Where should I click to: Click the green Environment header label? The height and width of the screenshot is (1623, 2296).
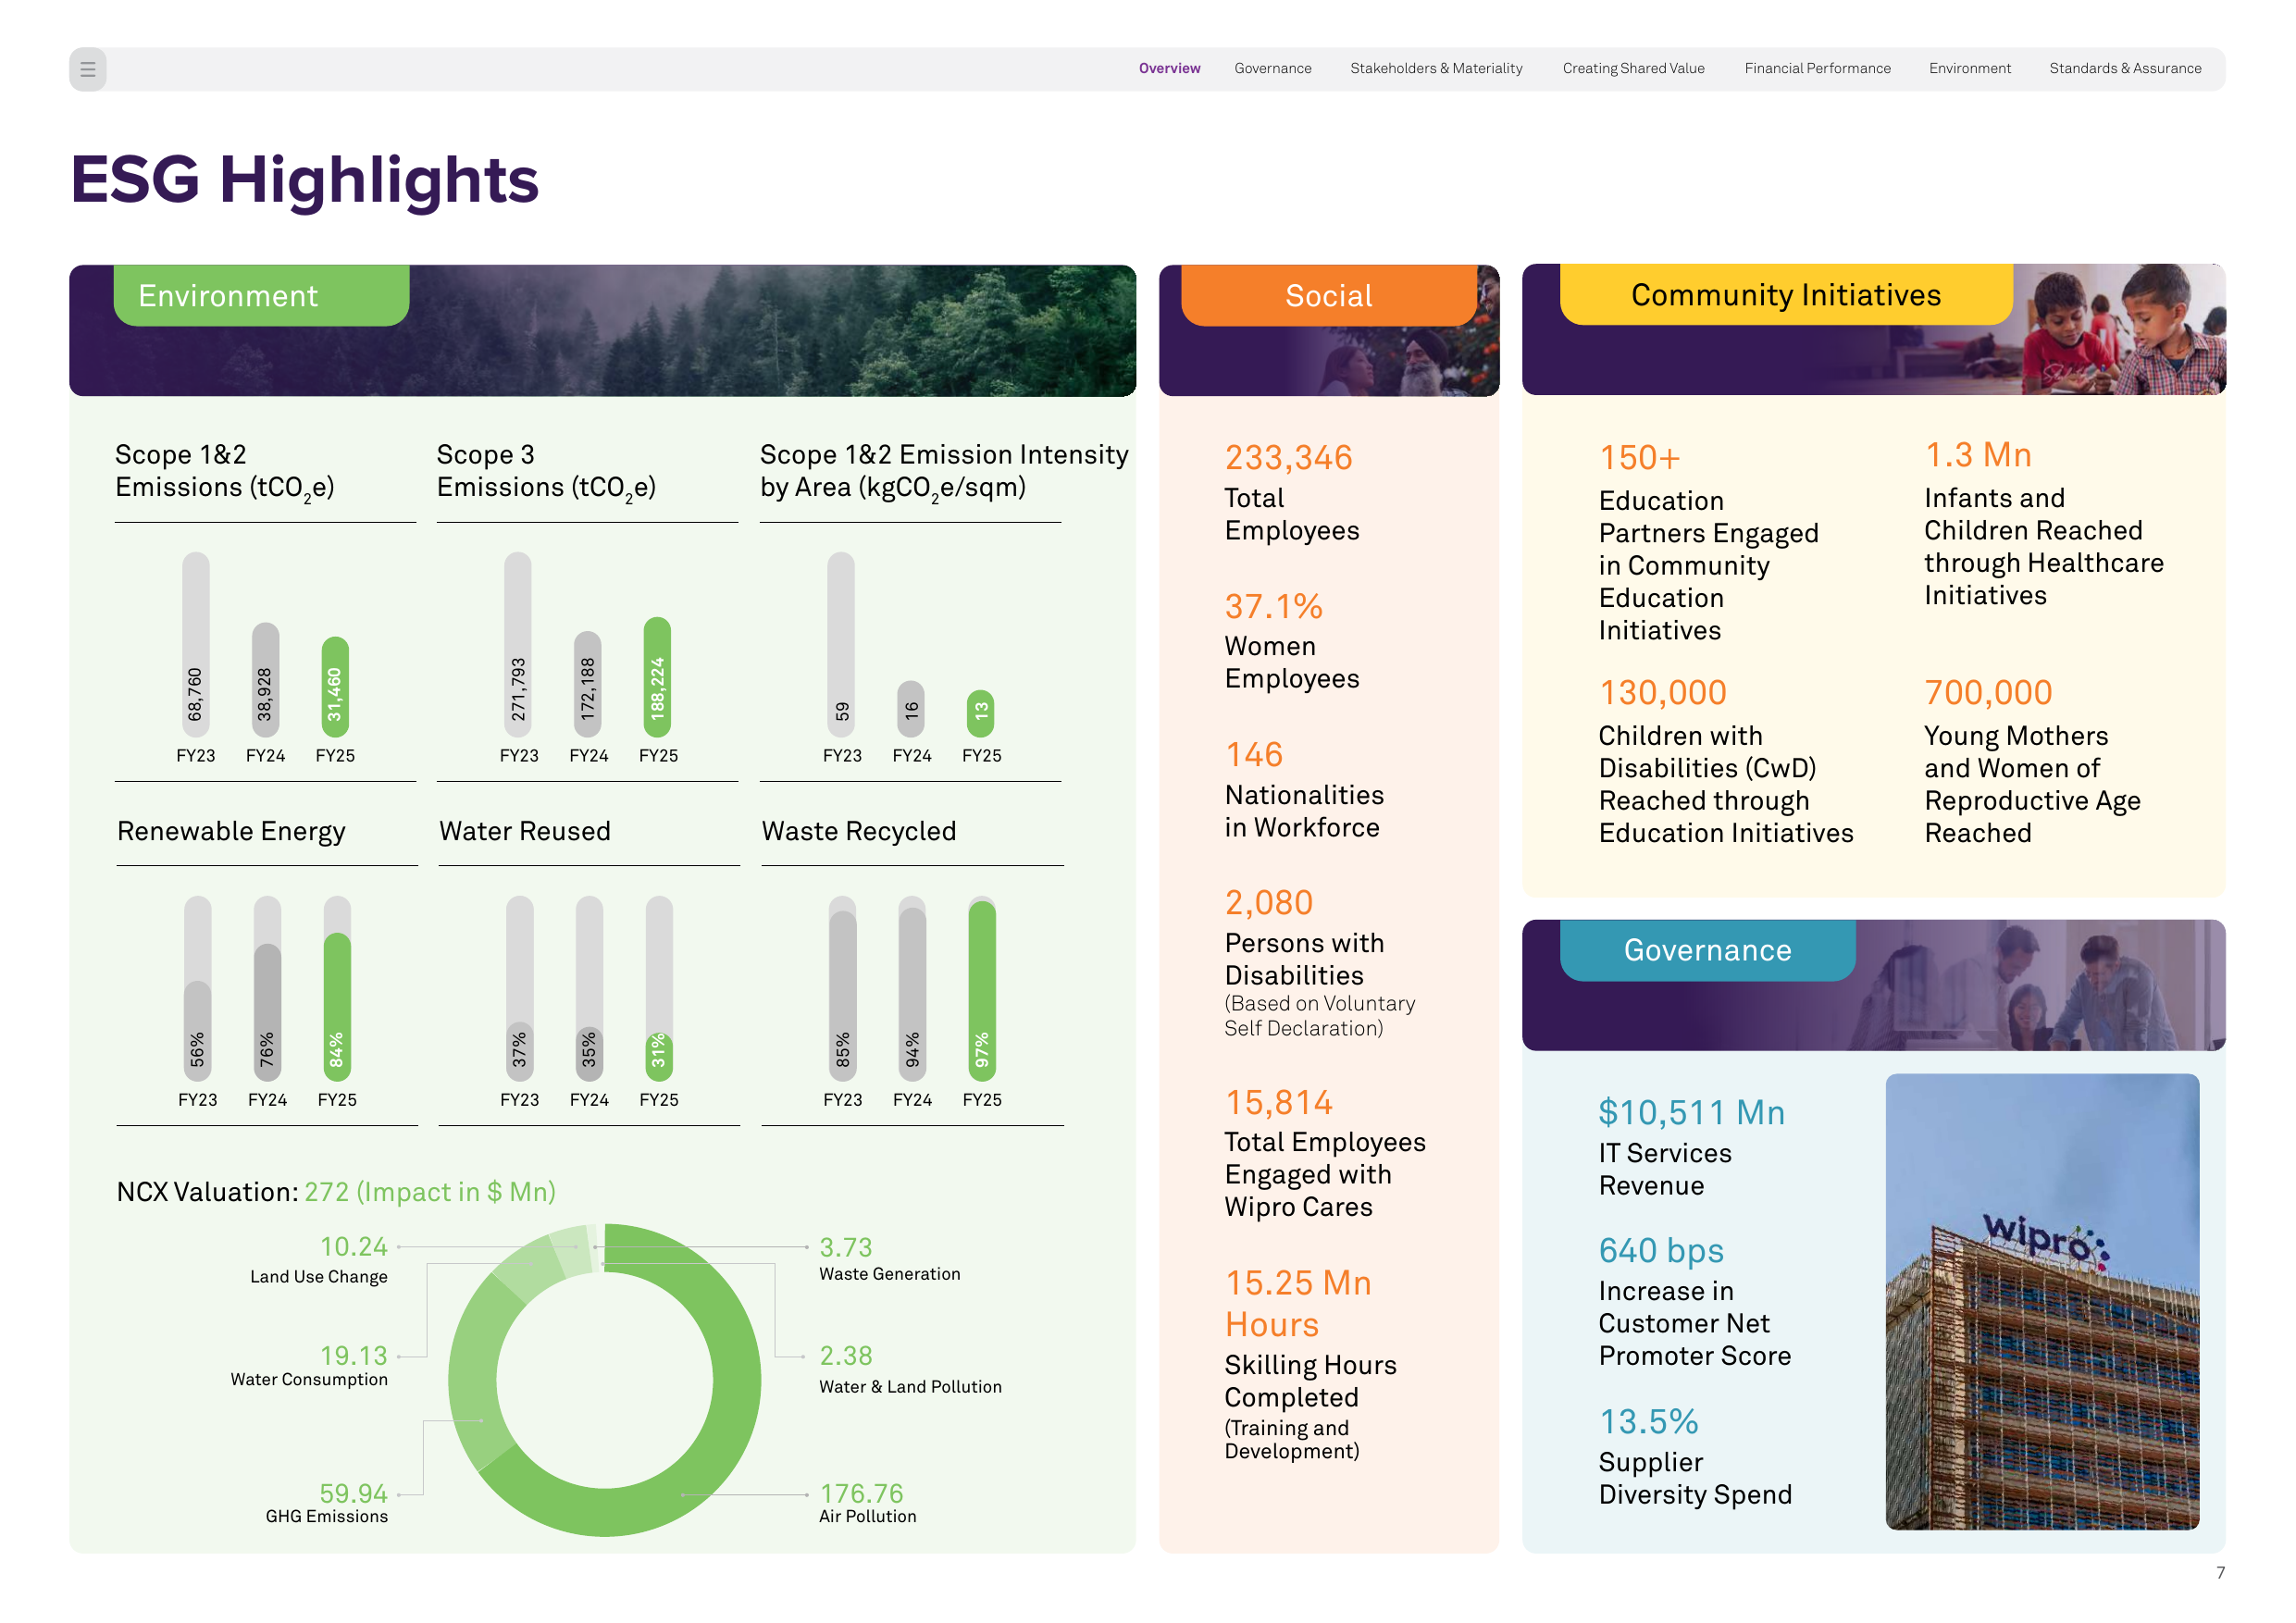[261, 296]
